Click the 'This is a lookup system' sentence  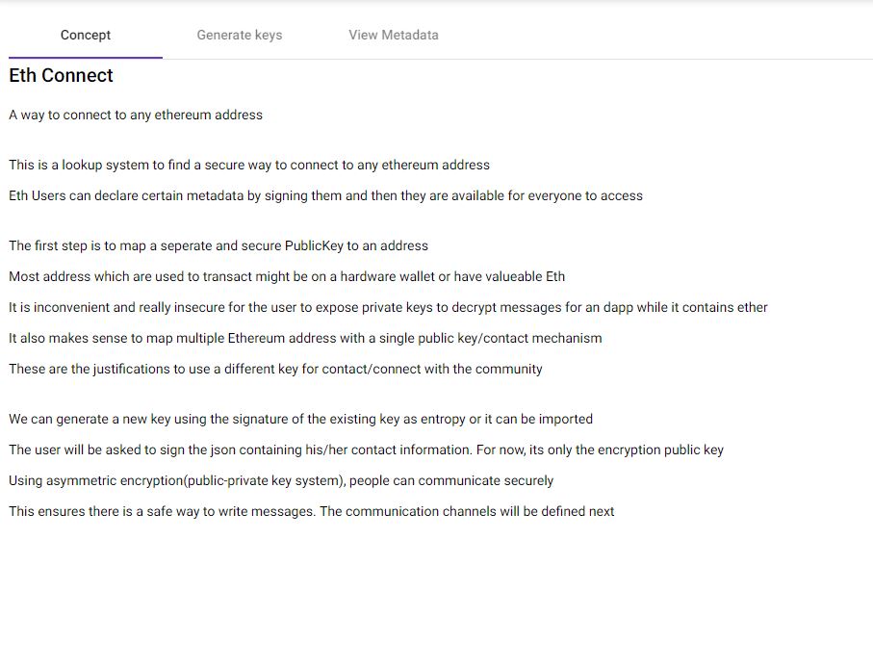(249, 165)
